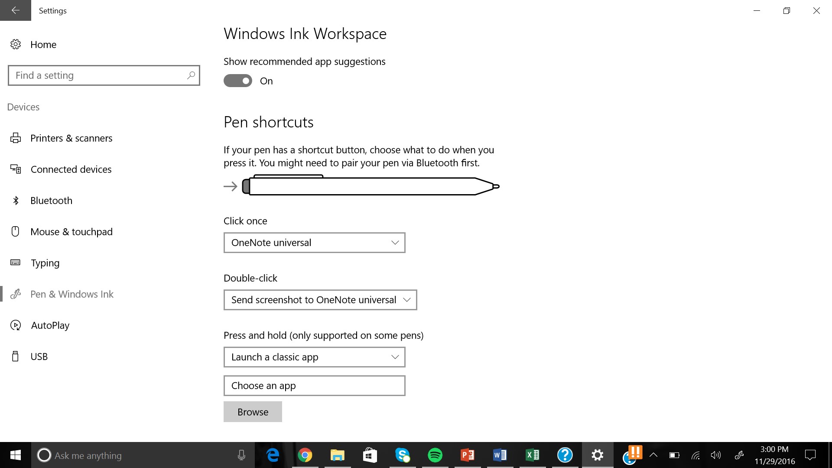Click the Home gear icon
Image resolution: width=832 pixels, height=468 pixels.
16,44
